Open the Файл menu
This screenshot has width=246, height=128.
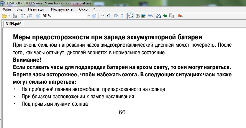pos(6,9)
